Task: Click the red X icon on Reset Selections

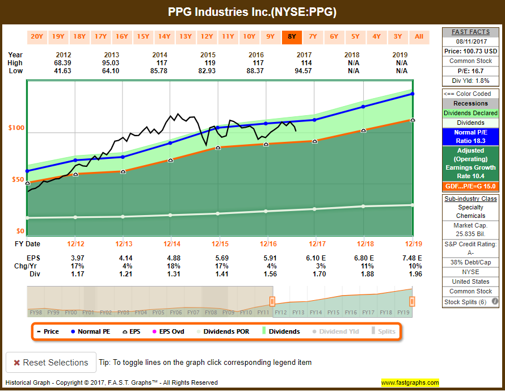Action: coord(18,362)
